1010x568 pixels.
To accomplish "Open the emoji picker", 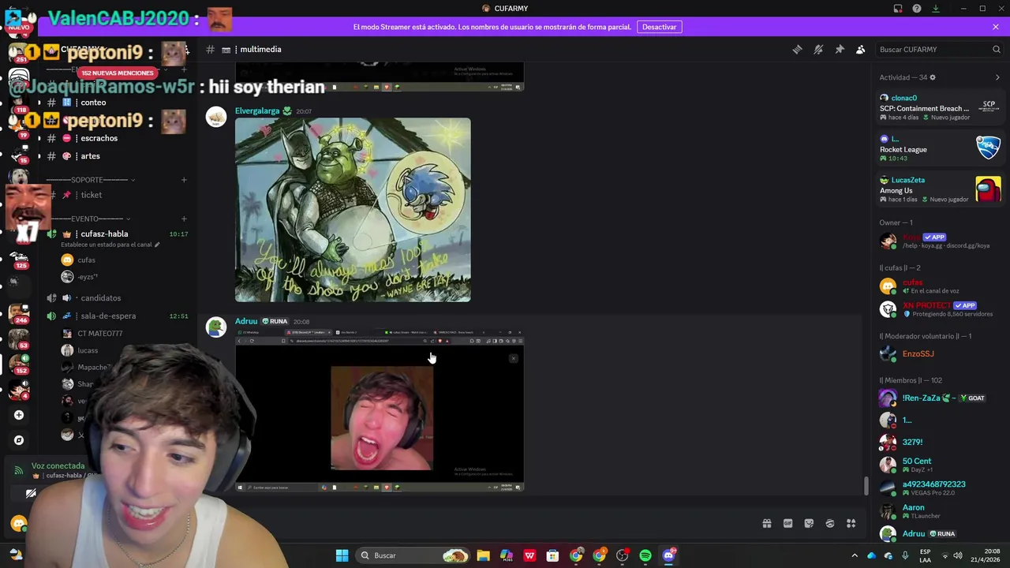I will click(x=830, y=523).
